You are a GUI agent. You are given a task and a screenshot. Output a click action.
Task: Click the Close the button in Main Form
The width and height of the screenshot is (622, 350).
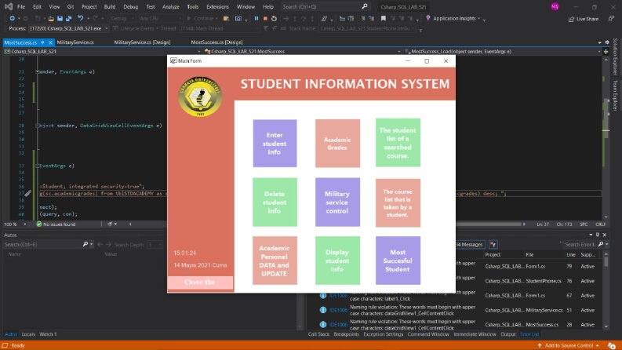(200, 283)
